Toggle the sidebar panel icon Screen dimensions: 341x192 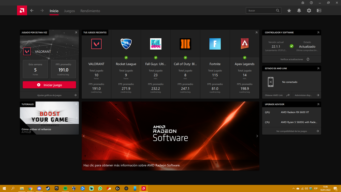(319, 11)
